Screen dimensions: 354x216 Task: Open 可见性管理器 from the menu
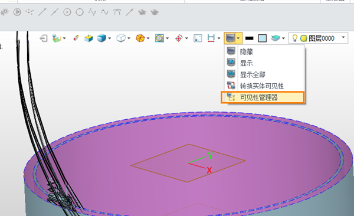pos(263,97)
